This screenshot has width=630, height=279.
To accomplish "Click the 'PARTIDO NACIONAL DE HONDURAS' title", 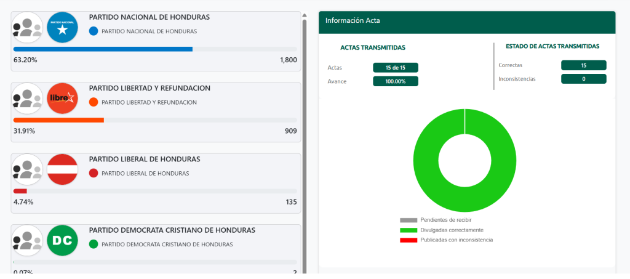I will (150, 17).
